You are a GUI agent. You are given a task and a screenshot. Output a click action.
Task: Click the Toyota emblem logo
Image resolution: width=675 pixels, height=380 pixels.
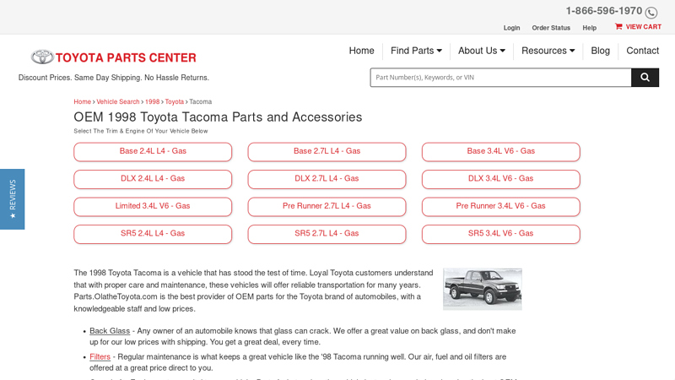(42, 57)
